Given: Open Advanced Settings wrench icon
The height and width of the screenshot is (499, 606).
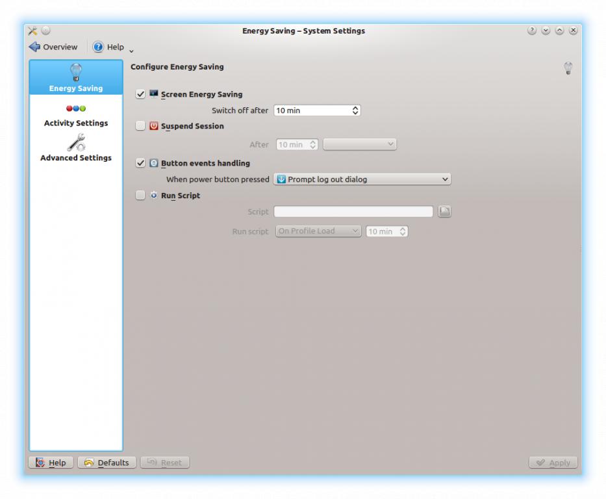Looking at the screenshot, I should (x=76, y=142).
